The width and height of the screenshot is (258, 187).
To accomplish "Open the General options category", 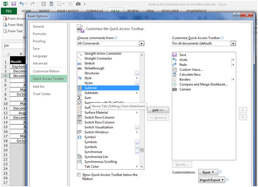I will click(x=38, y=26).
